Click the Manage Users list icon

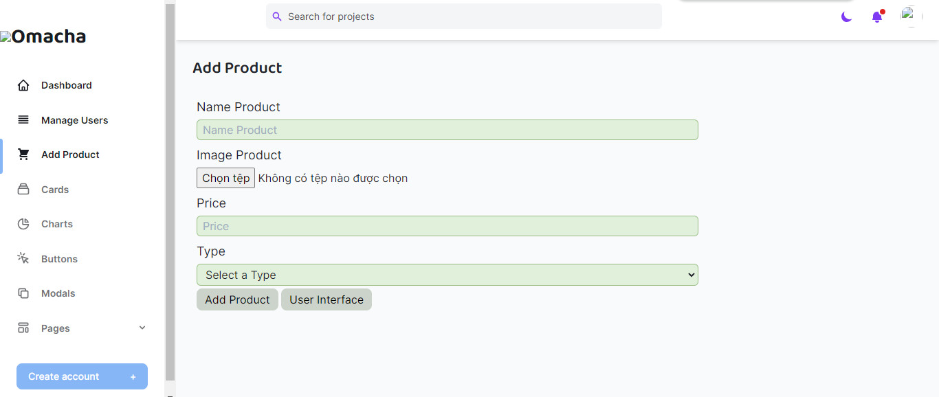[x=23, y=120]
